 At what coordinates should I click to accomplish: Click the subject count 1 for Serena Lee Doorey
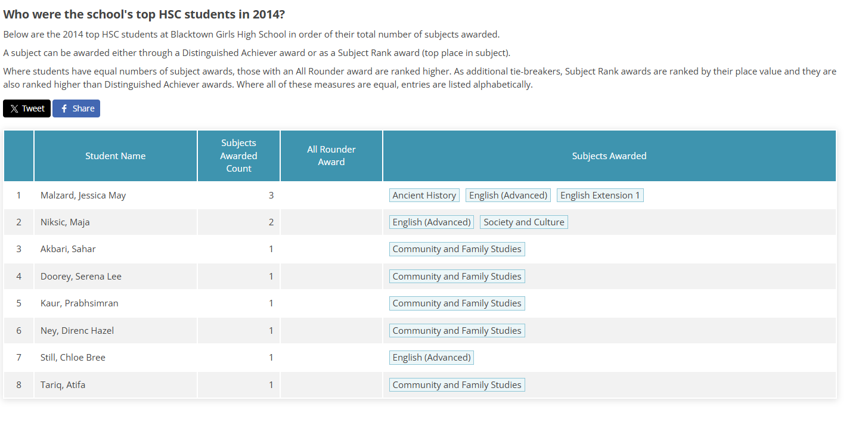[x=271, y=277]
